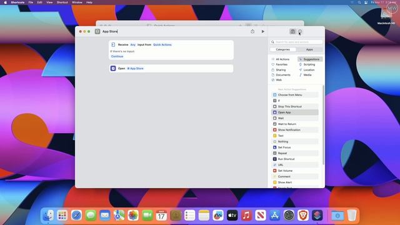400x225 pixels.
Task: Add the Show Notification action
Action: (x=294, y=130)
